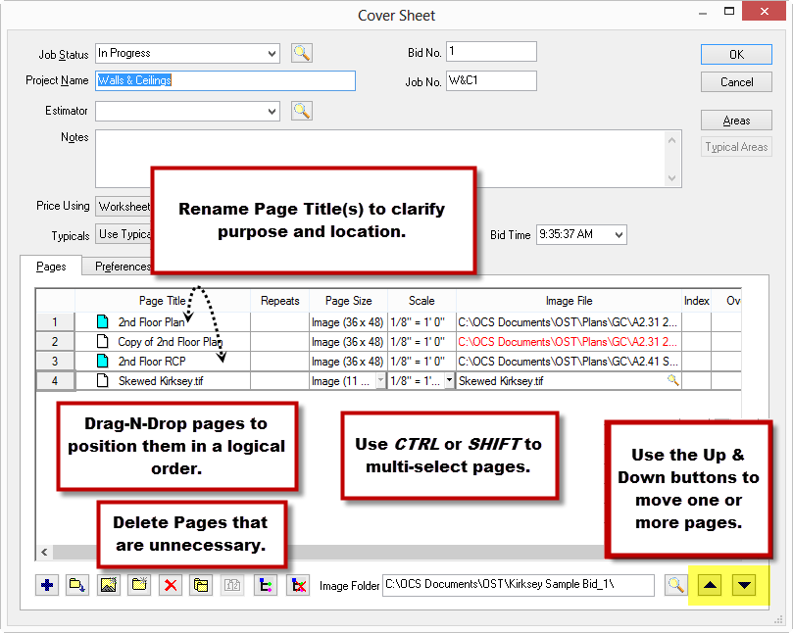Minimize the Cover Sheet window
Viewport: 793px width, 633px height.
703,13
